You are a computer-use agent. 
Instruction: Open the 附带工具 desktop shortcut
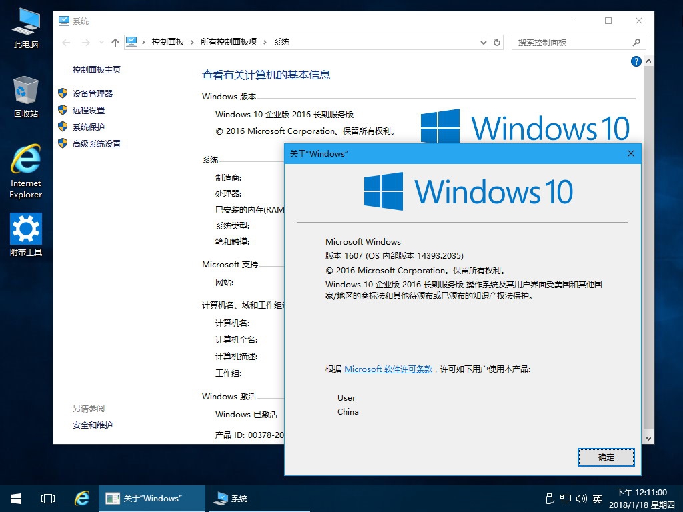pyautogui.click(x=26, y=235)
